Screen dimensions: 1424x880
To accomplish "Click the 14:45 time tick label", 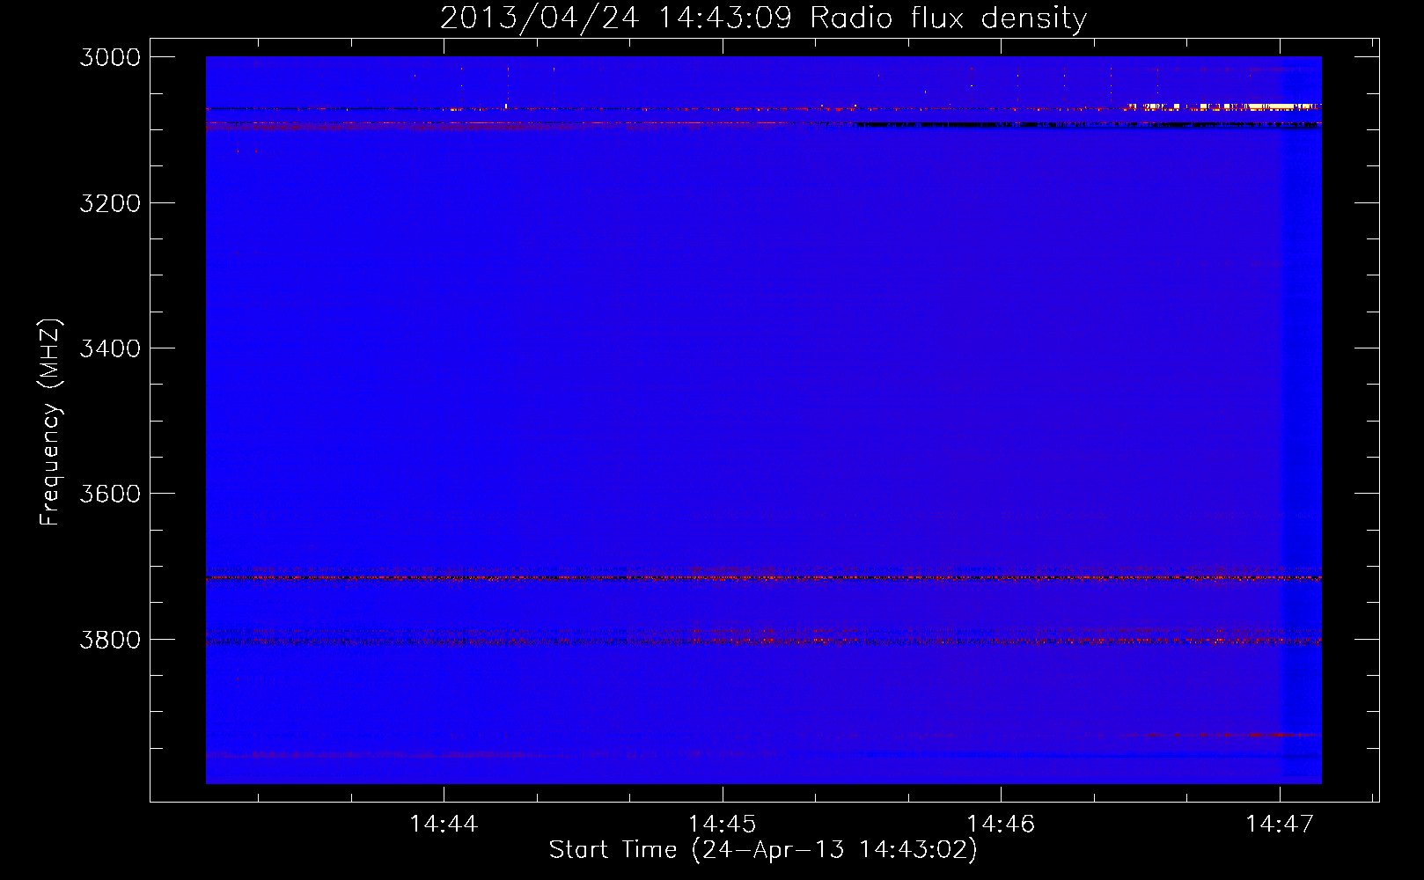I will point(722,824).
